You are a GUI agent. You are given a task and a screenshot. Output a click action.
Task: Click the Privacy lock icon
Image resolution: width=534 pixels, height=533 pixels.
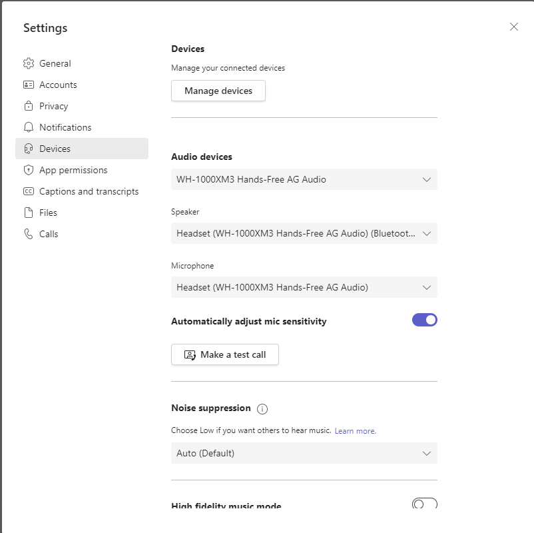pos(28,106)
